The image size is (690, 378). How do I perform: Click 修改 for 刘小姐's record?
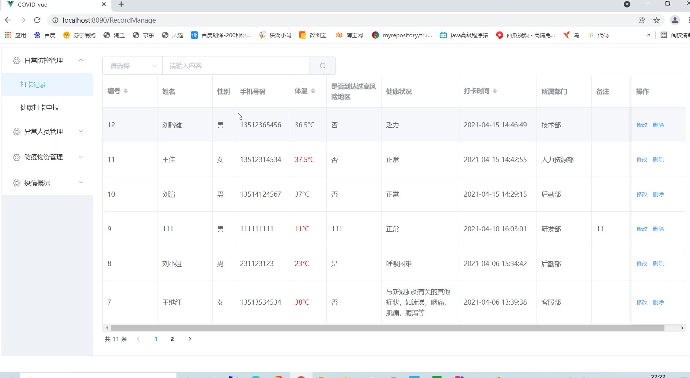(642, 263)
